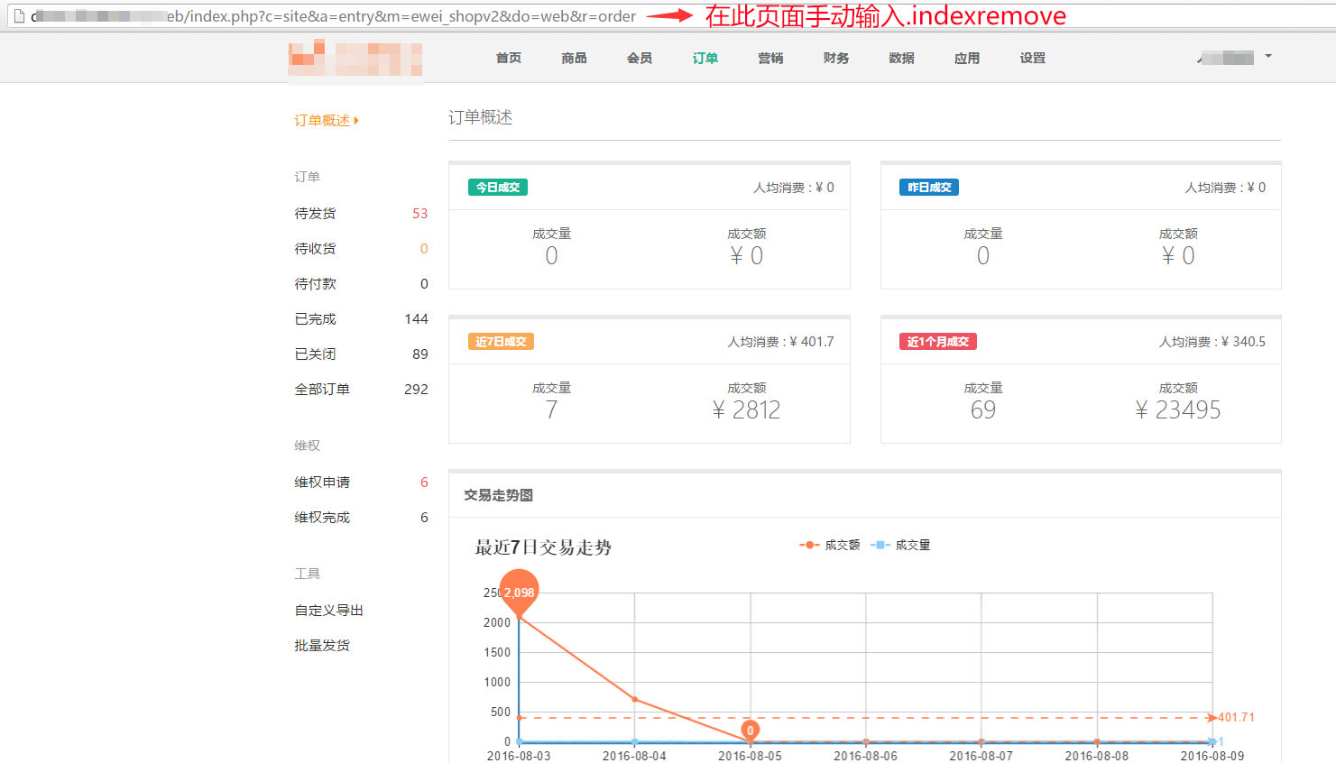
Task: Toggle 成交额 series in chart legend
Action: [830, 546]
